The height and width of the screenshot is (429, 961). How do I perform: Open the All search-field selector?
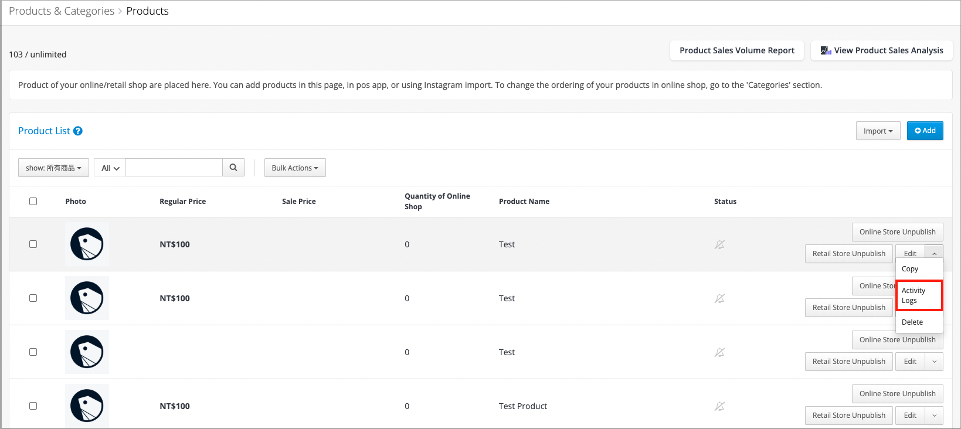pos(110,168)
